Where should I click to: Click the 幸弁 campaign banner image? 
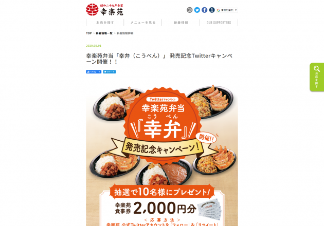click(162, 154)
